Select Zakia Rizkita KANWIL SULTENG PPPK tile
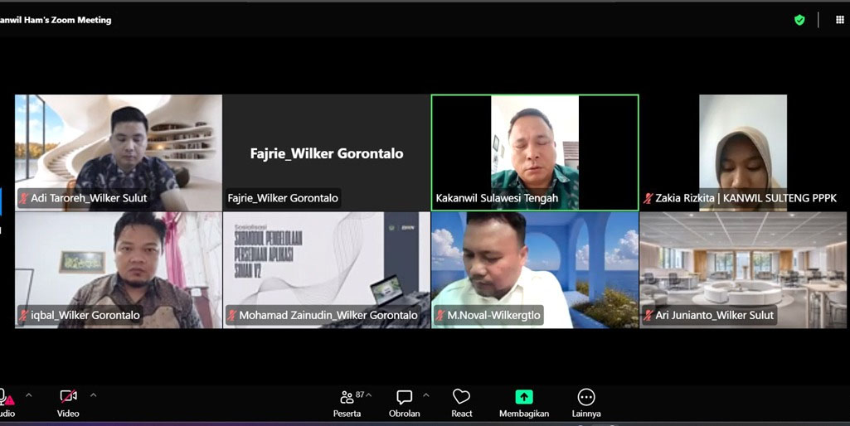This screenshot has height=426, width=850. pos(743,152)
